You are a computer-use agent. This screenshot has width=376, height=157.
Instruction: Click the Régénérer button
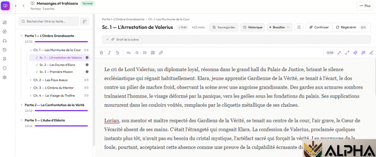coord(351,27)
